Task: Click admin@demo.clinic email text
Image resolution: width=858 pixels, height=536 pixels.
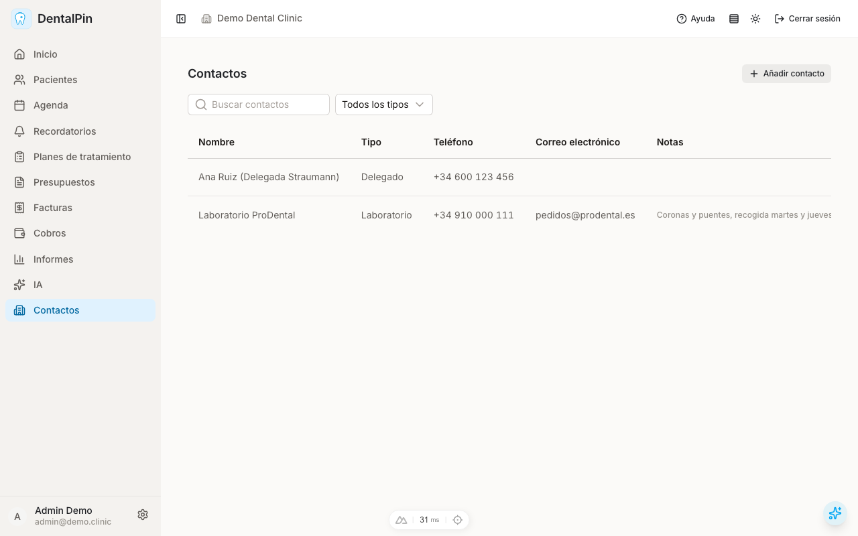Action: click(x=73, y=522)
